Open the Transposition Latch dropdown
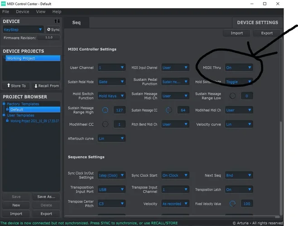 coord(239,189)
